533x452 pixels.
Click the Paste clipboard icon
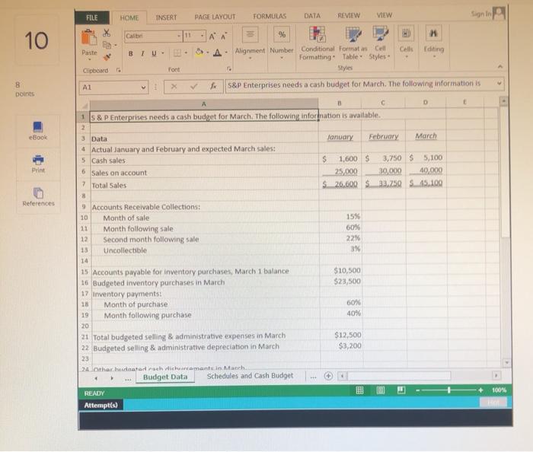coord(89,37)
